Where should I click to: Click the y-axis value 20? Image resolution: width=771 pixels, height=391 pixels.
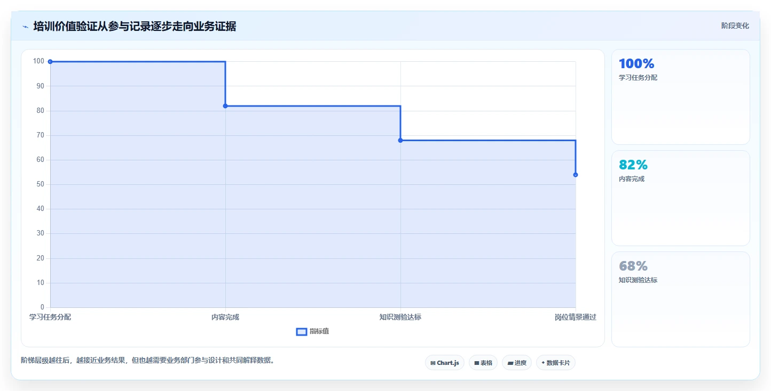click(40, 258)
